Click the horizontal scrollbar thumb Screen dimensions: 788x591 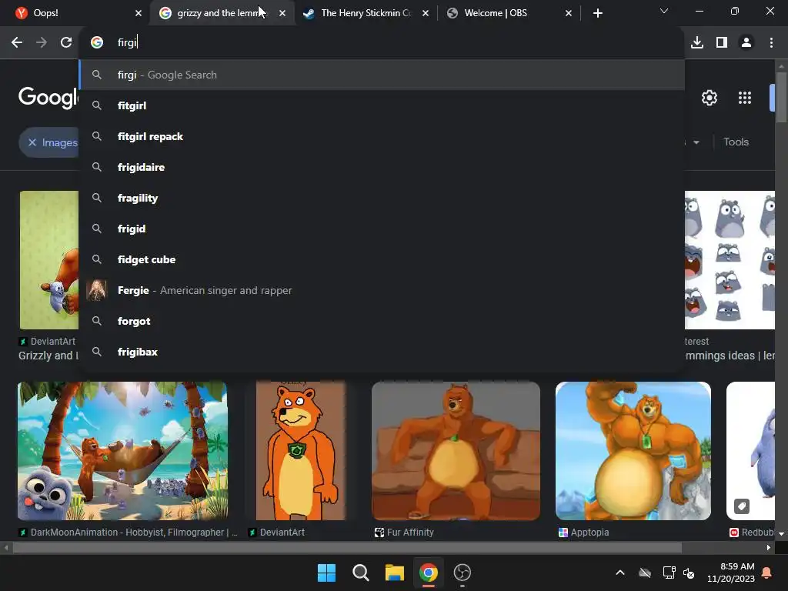tap(347, 547)
